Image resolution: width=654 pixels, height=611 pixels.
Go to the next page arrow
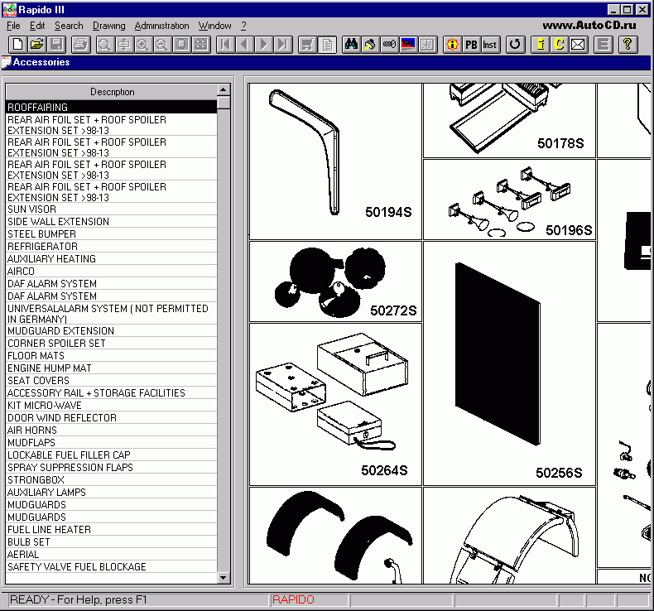264,44
